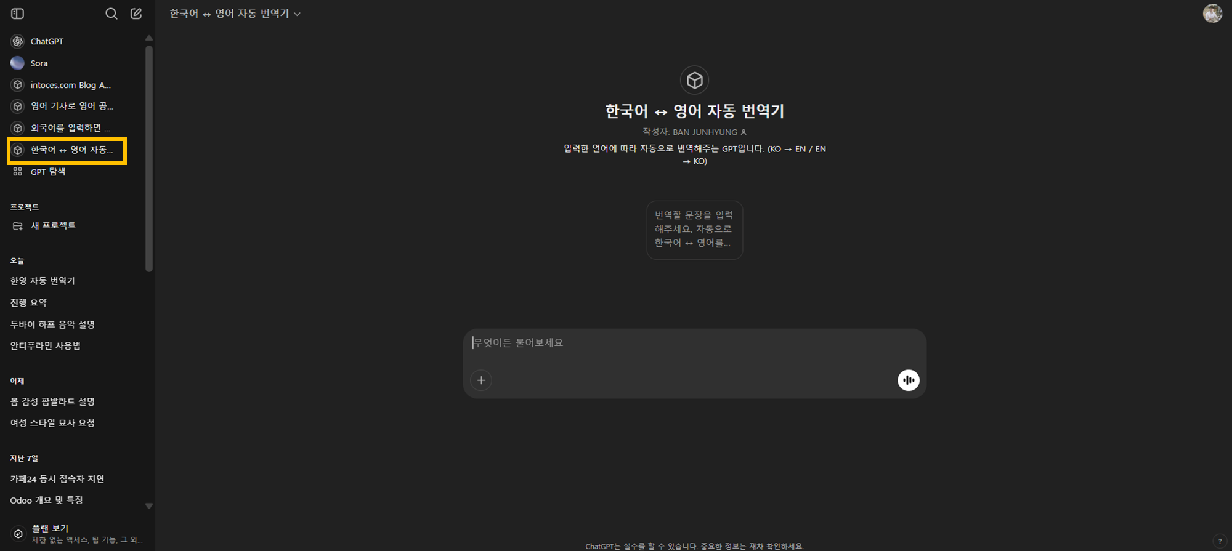This screenshot has width=1232, height=551.
Task: Start a new chat with the pencil icon
Action: click(x=136, y=14)
